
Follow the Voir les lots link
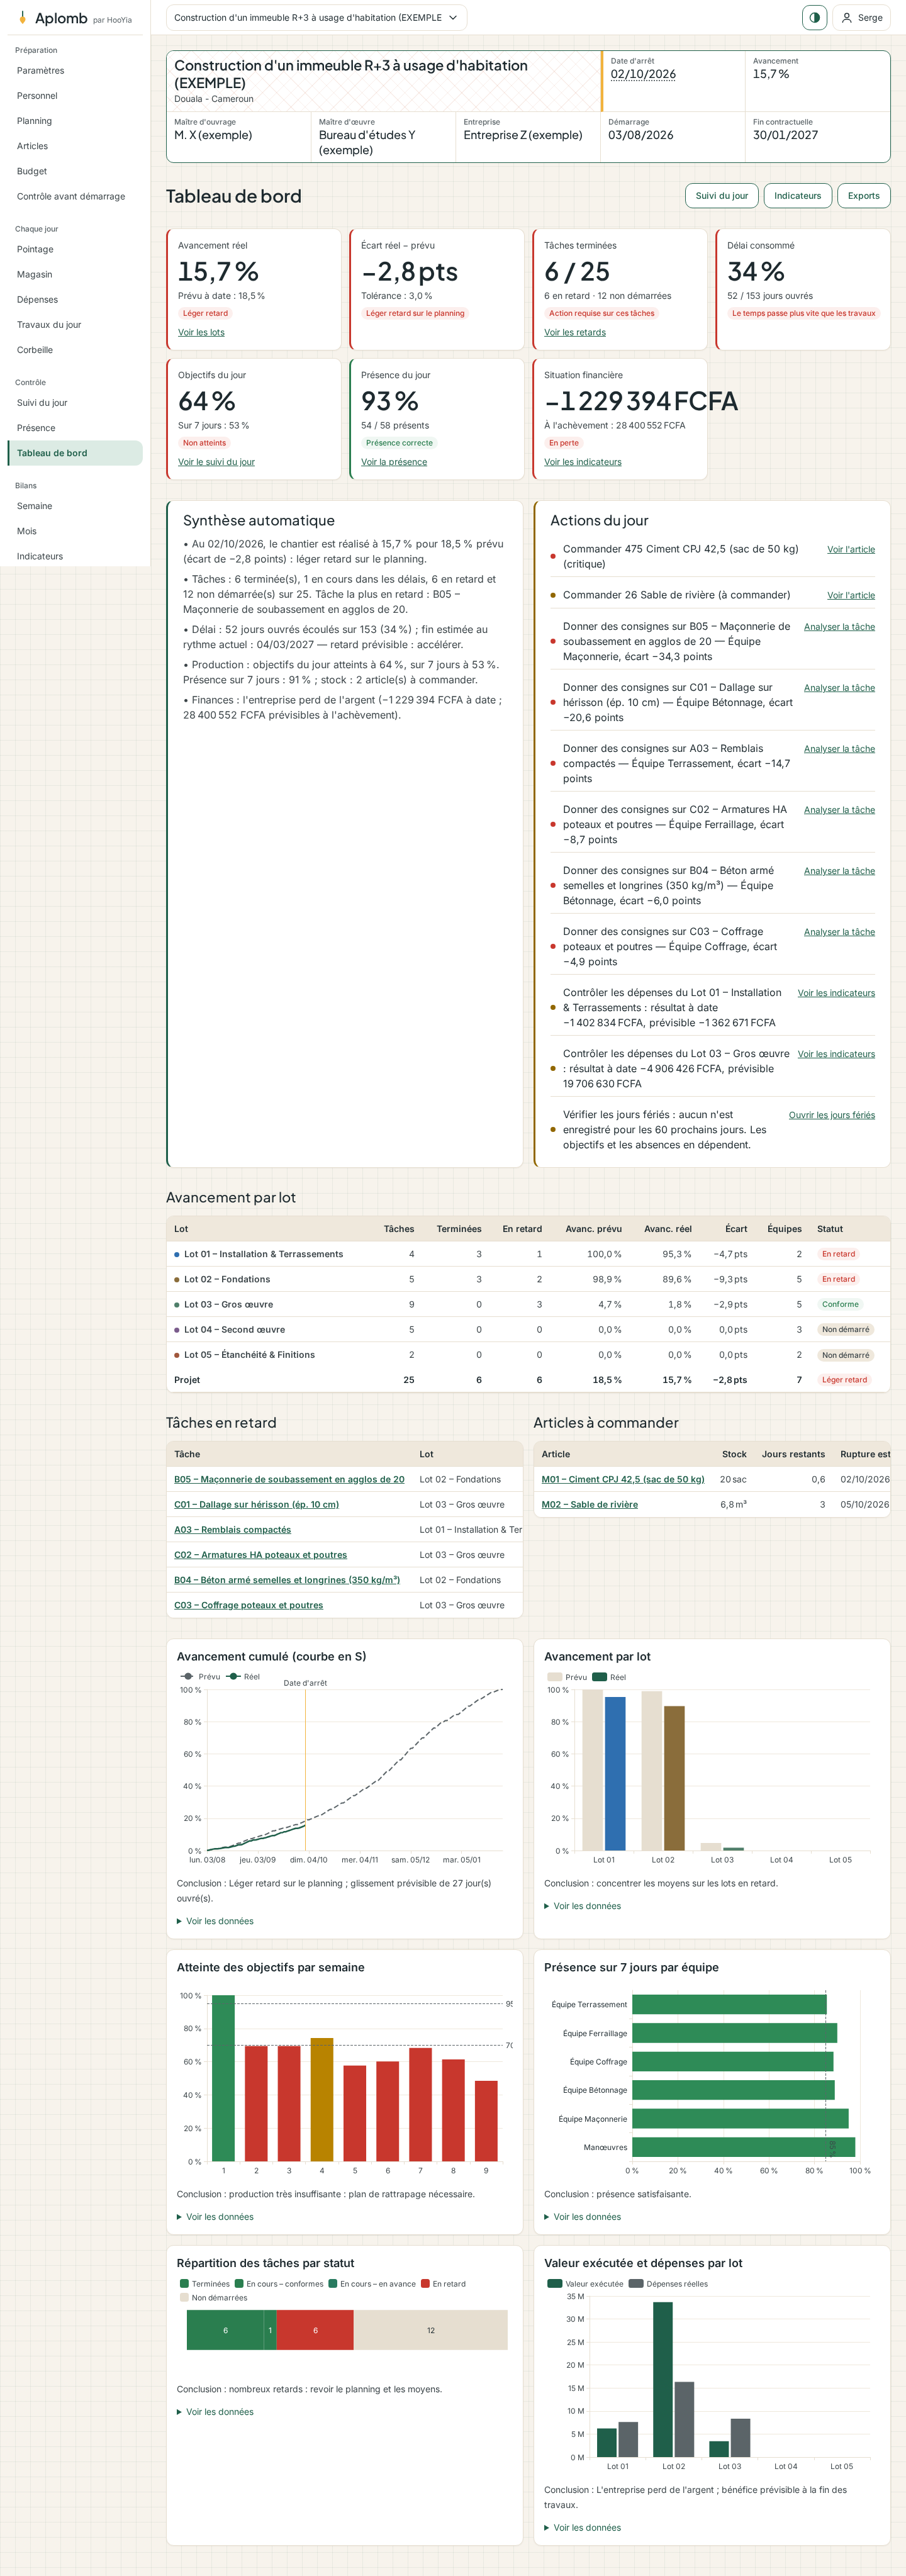tap(201, 333)
